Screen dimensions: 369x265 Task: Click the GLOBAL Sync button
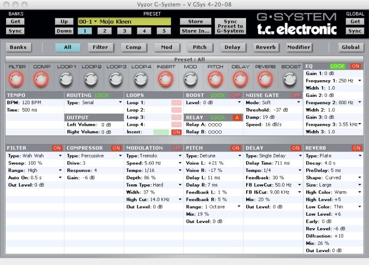click(x=355, y=31)
